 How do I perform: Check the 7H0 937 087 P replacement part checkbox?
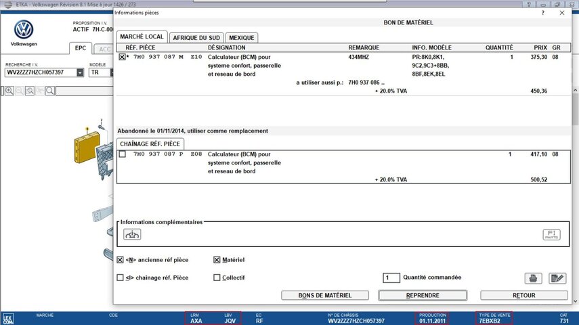click(x=122, y=154)
